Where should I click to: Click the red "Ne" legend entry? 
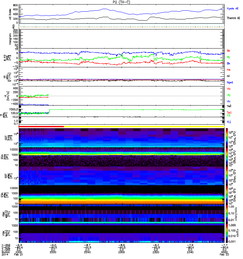click(x=229, y=70)
